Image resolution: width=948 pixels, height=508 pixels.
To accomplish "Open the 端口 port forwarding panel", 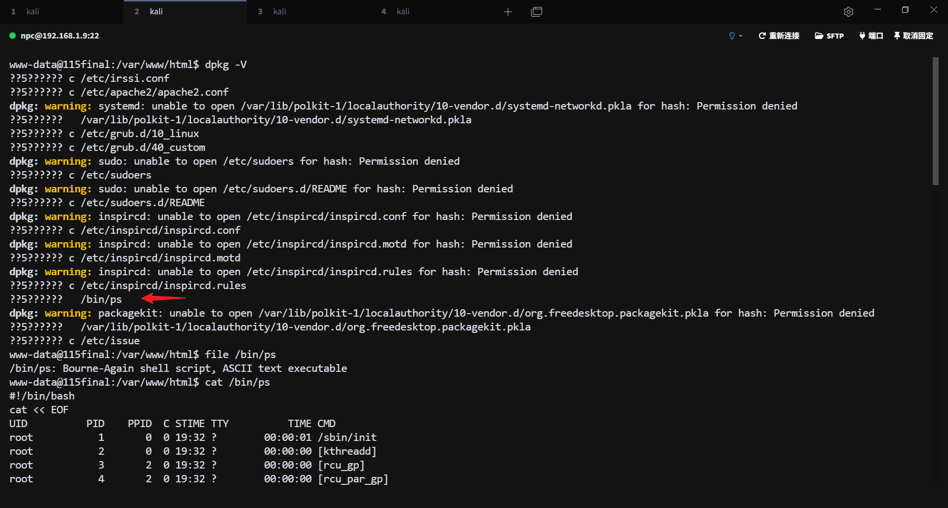I will point(871,36).
